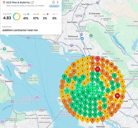Click the Golden Gate Bridge landmark marker
The height and width of the screenshot is (128, 138).
[x=12, y=102]
